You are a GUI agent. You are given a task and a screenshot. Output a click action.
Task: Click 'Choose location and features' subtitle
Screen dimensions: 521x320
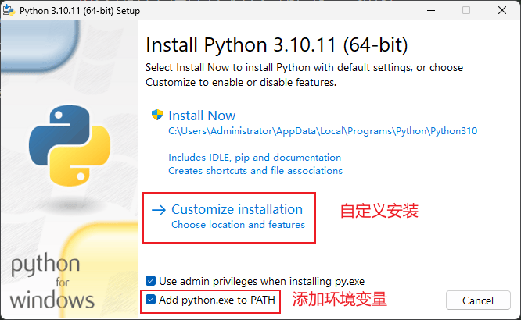click(x=238, y=225)
